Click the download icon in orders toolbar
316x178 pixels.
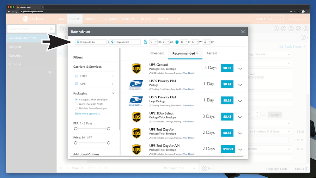(276, 29)
